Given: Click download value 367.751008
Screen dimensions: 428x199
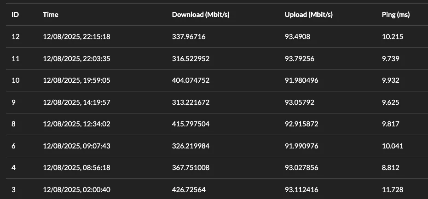Looking at the screenshot, I should (x=191, y=168).
